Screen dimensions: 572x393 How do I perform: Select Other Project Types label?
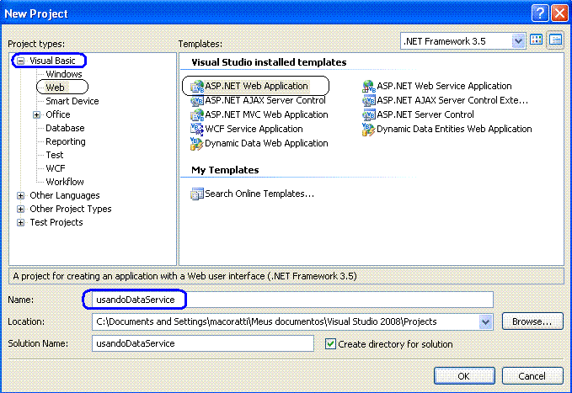click(71, 209)
